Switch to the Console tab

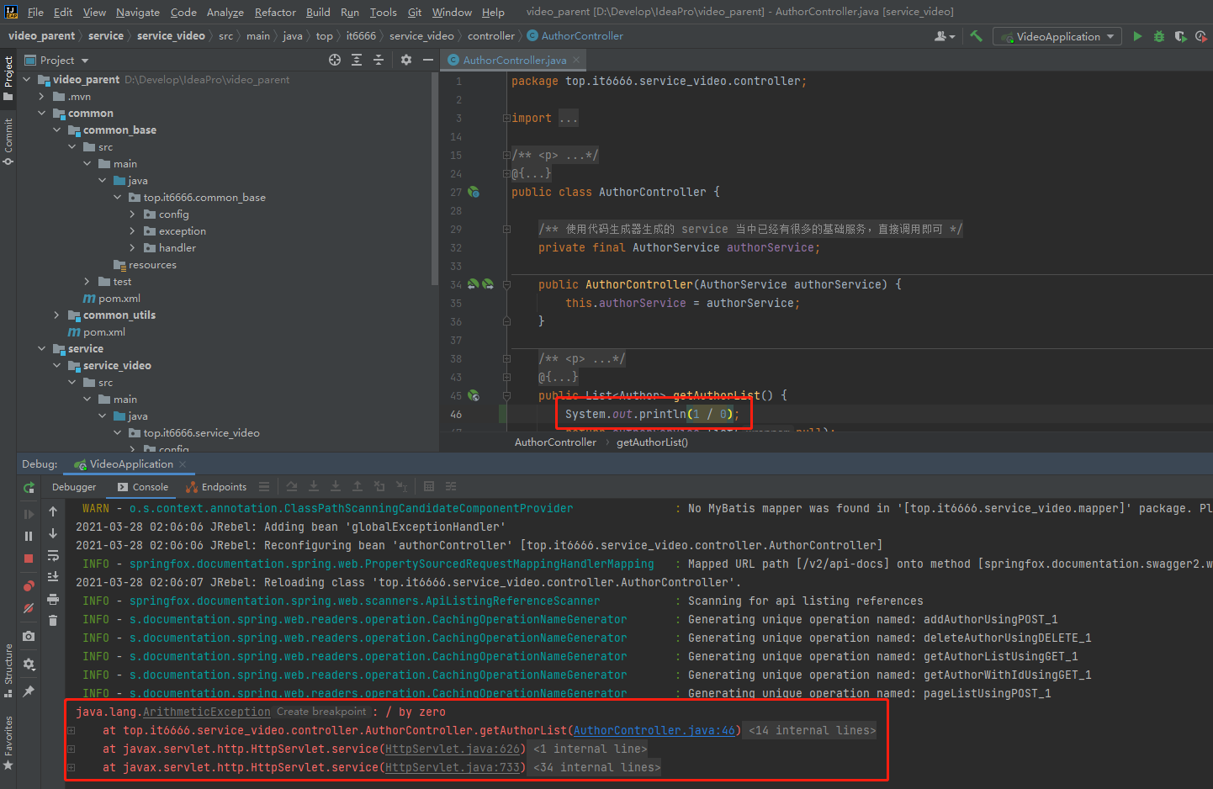tap(143, 487)
